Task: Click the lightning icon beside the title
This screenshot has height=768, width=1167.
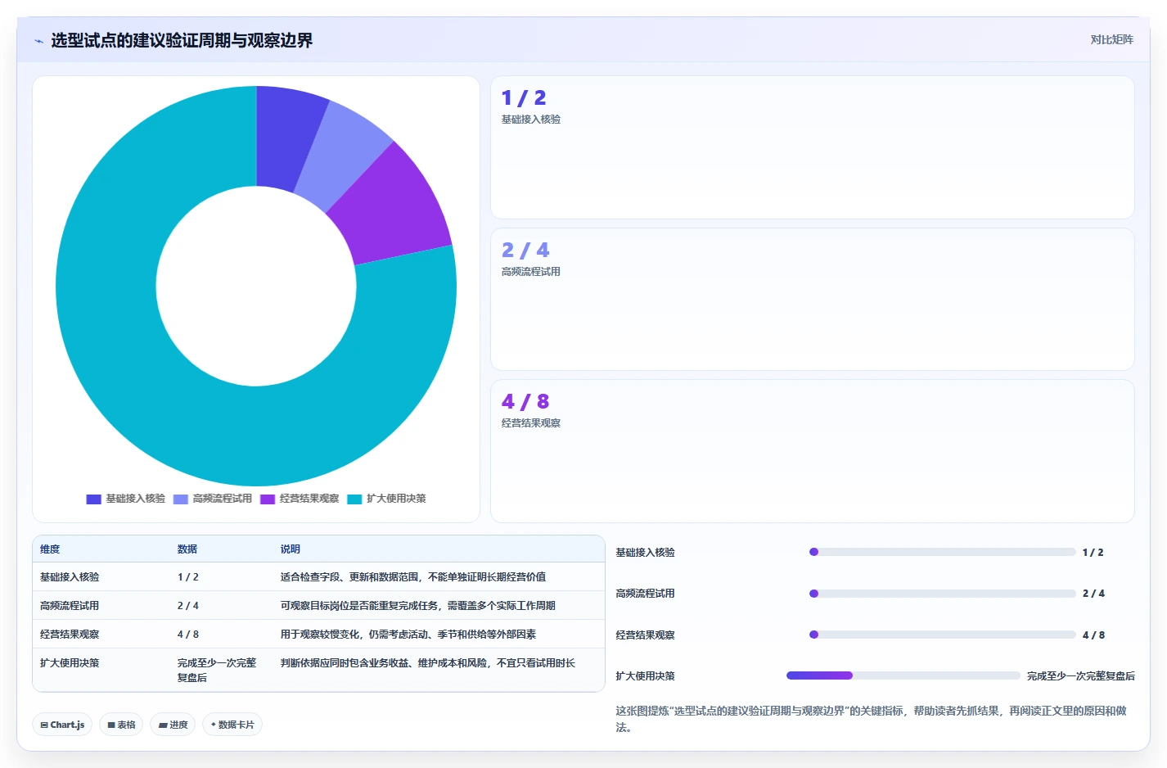Action: pyautogui.click(x=38, y=41)
